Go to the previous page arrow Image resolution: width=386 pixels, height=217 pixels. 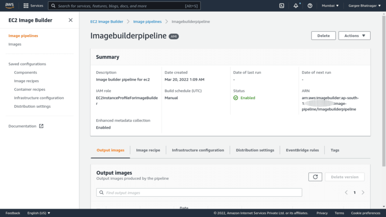click(x=346, y=192)
